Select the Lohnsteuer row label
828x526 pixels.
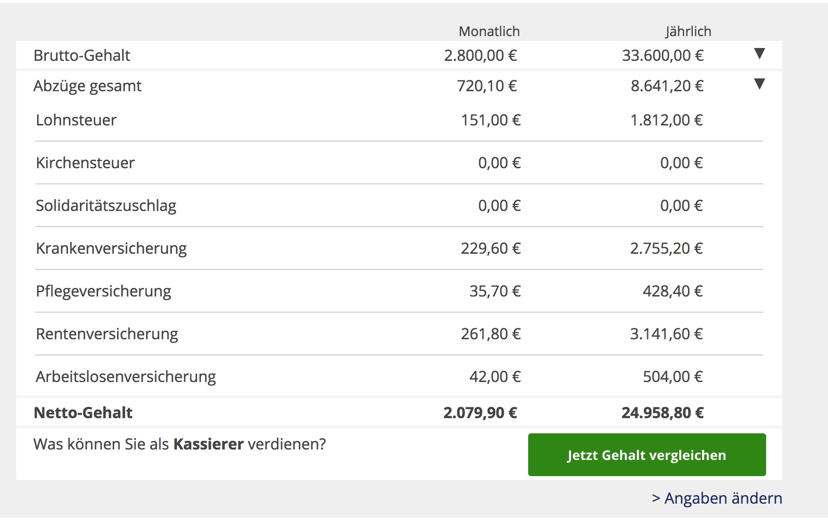pyautogui.click(x=76, y=120)
